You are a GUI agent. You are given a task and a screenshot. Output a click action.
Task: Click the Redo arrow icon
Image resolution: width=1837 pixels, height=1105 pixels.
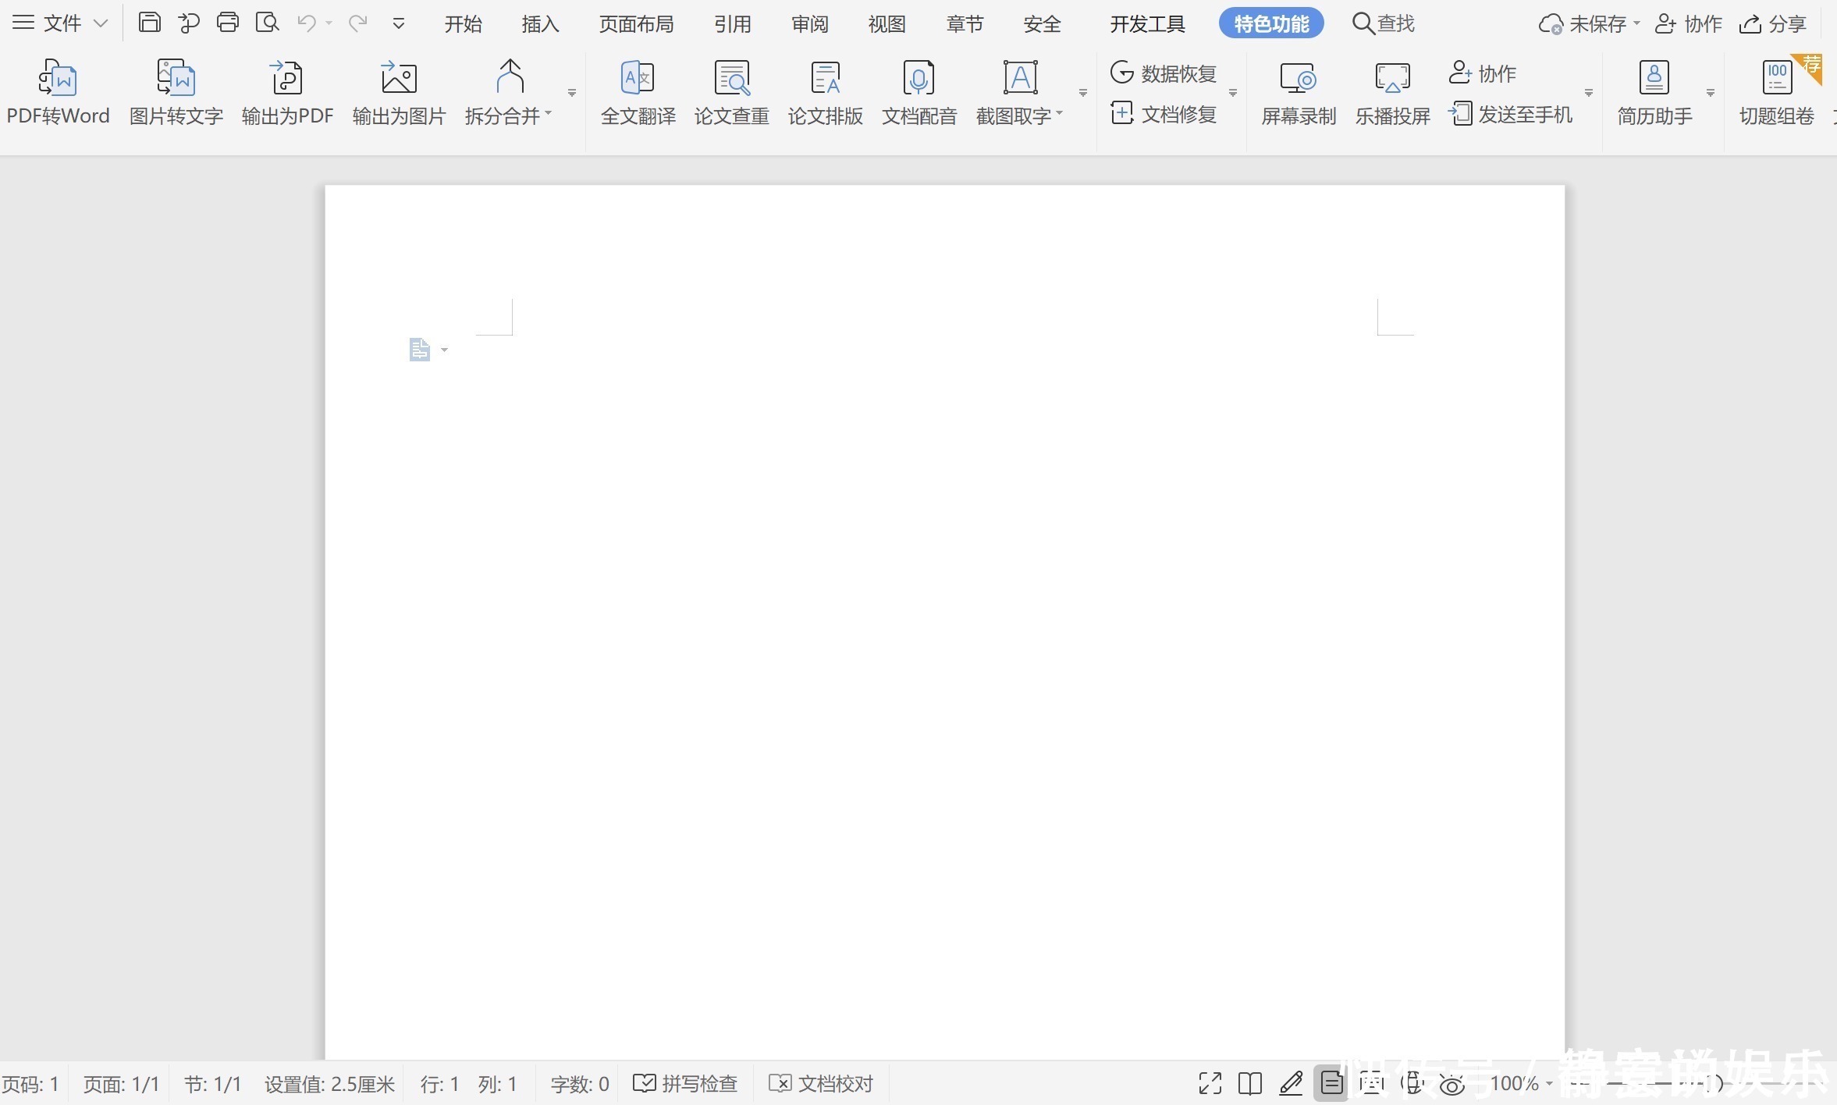[358, 23]
